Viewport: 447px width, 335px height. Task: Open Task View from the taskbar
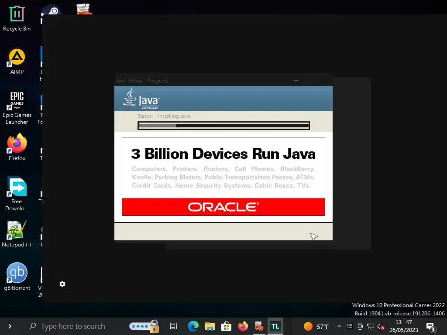[174, 326]
